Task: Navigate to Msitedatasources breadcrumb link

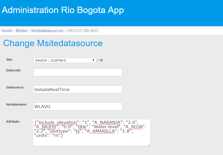Action: 47,31
